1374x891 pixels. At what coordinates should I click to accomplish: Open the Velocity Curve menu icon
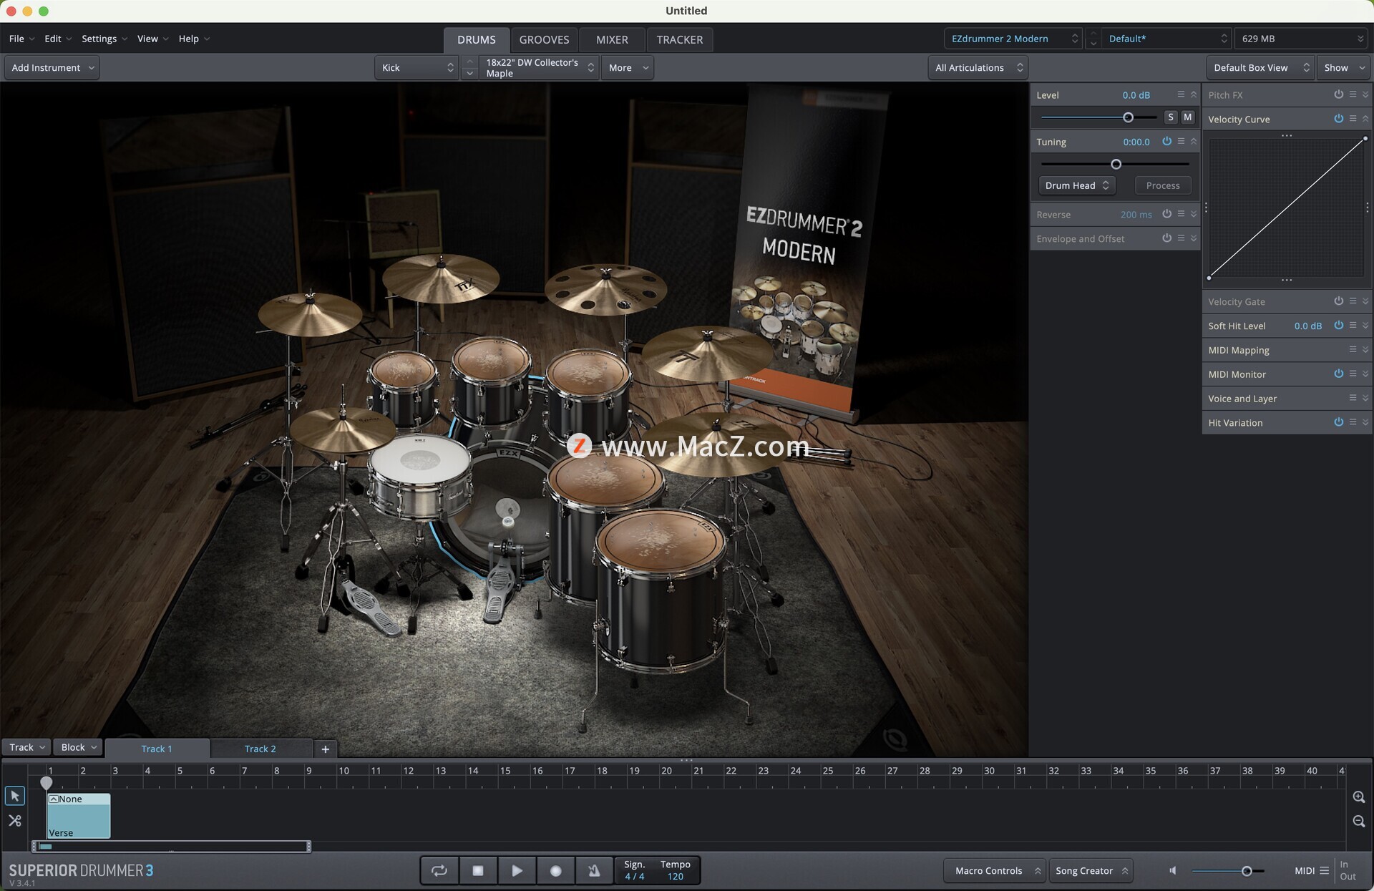1353,119
